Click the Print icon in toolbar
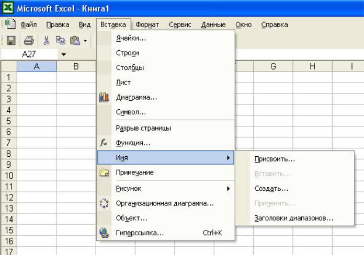 point(29,40)
